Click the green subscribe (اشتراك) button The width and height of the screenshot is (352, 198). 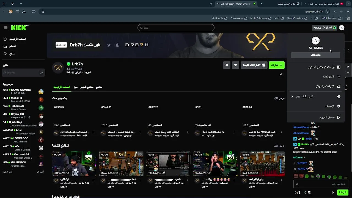277,65
